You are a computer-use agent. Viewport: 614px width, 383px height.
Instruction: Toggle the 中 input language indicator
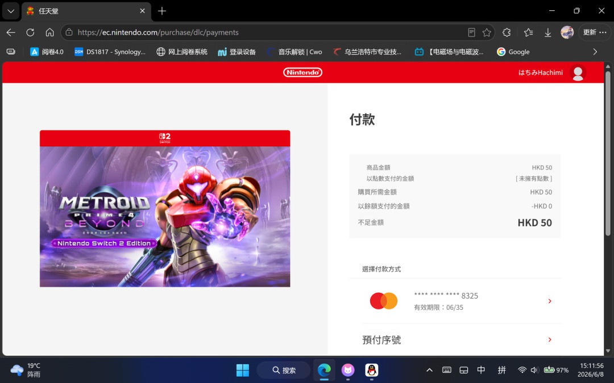click(x=481, y=370)
